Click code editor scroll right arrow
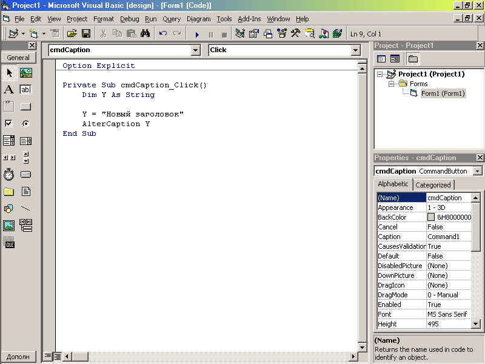 353,356
